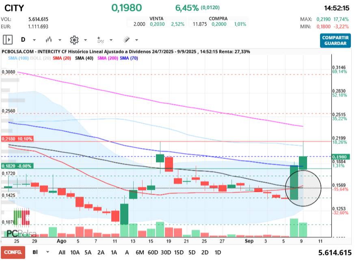Expand the D timeframe dropdown arrow
The width and height of the screenshot is (357, 261).
34,40
